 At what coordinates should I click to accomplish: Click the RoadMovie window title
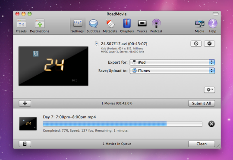click(x=116, y=14)
